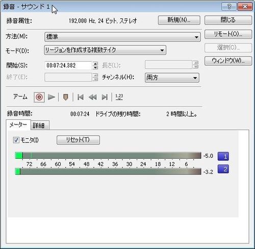The height and width of the screenshot is (249, 255).
Task: Click the 1.23 time format icon
Action: pyautogui.click(x=119, y=97)
